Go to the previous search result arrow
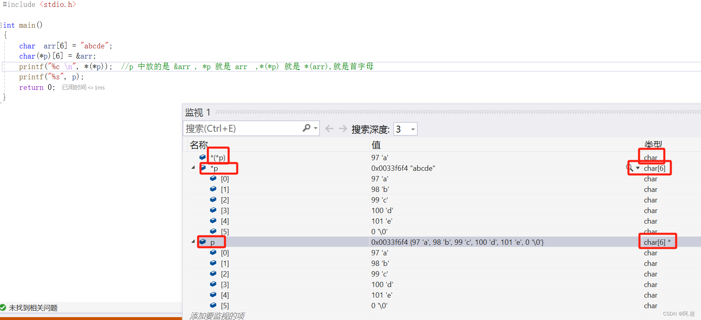This screenshot has width=701, height=320. point(329,128)
